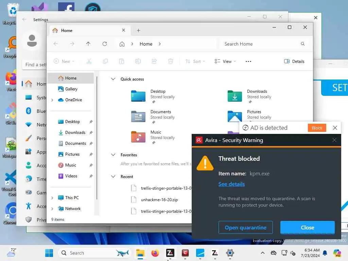Open the Music folder in Quick access
The height and width of the screenshot is (261, 348).
(153, 137)
